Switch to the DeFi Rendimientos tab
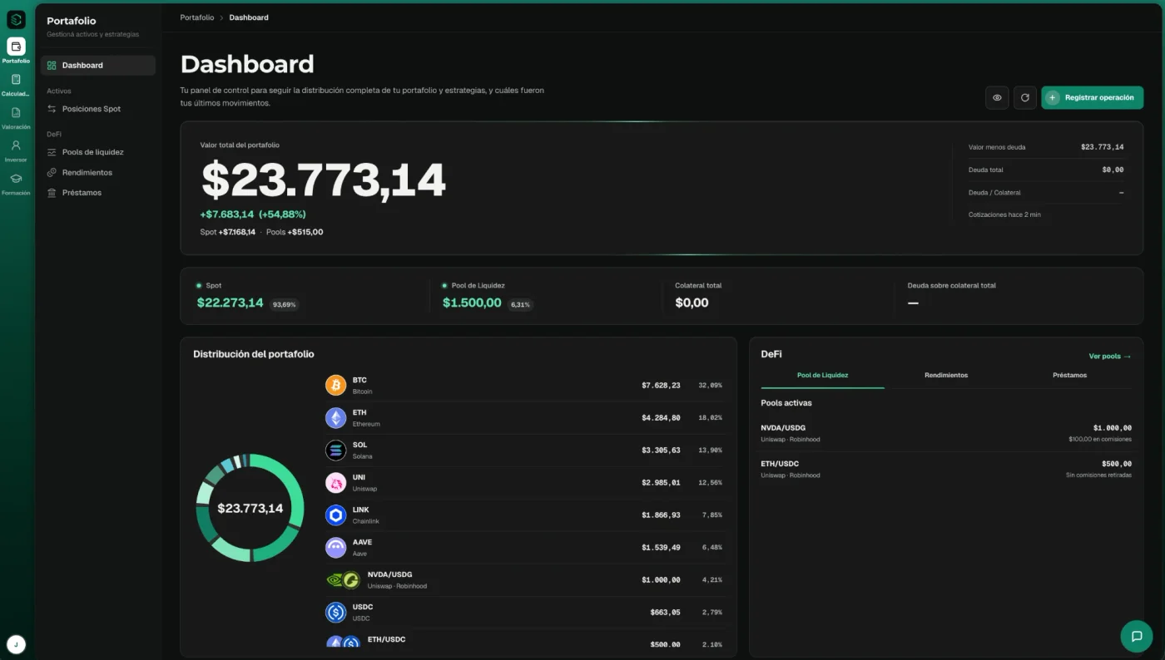Screen dimensions: 1165x660 coord(946,376)
